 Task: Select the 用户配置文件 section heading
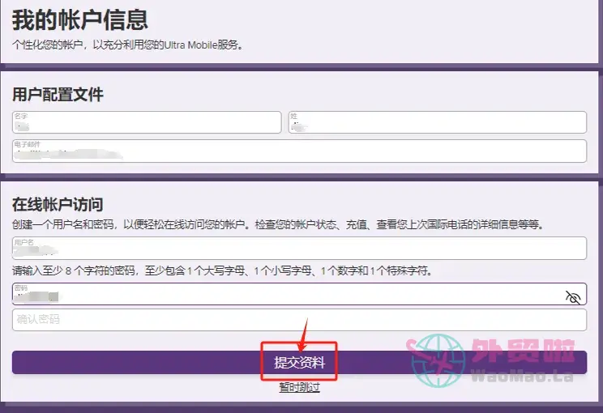pos(58,95)
